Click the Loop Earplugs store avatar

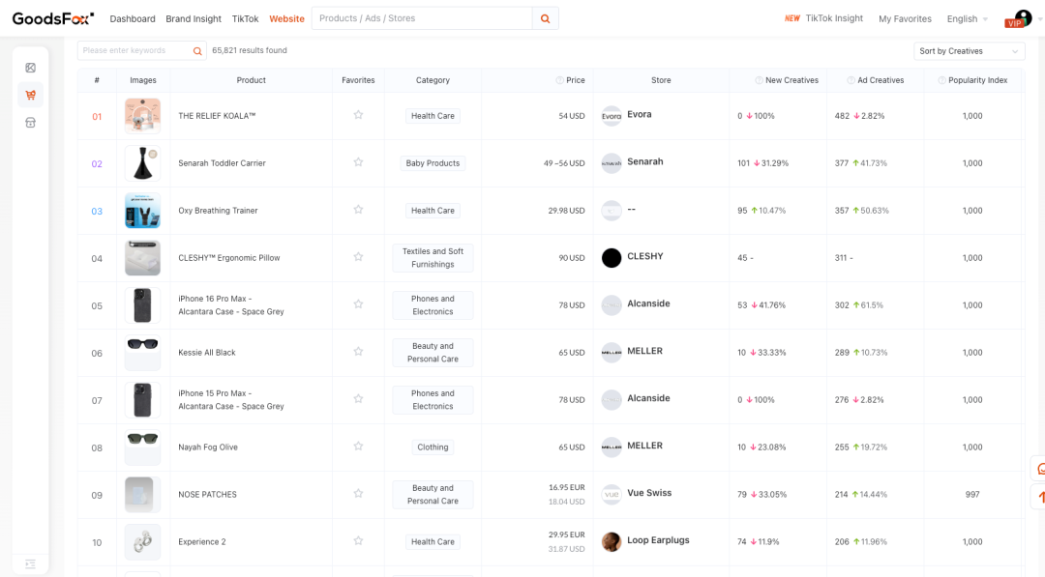click(612, 542)
